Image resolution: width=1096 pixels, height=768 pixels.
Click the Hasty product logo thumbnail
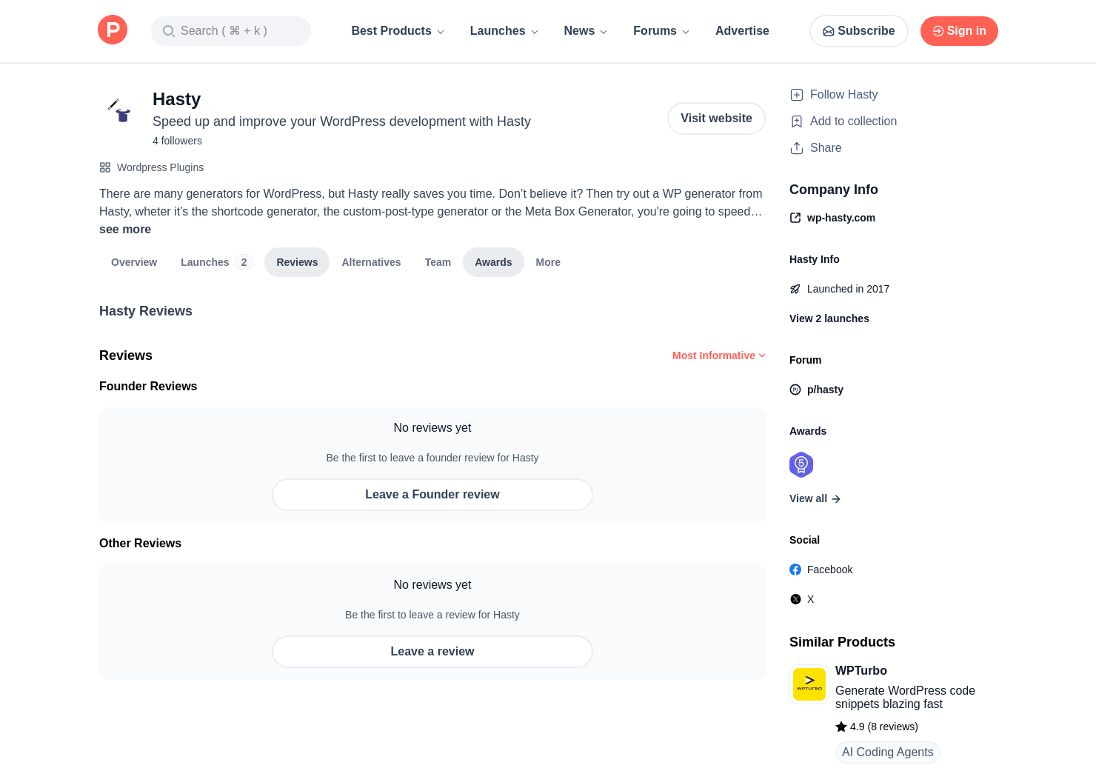(x=118, y=110)
